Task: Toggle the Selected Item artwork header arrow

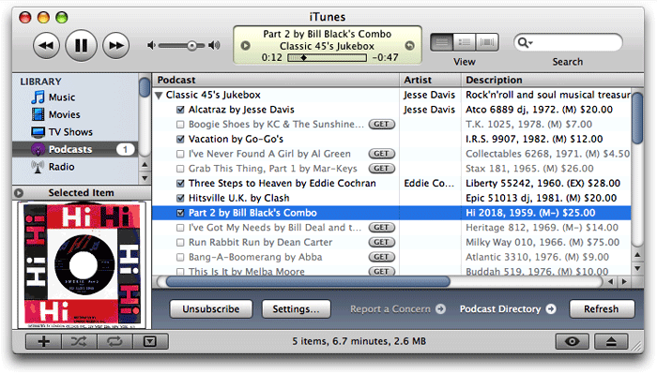Action: tap(19, 193)
